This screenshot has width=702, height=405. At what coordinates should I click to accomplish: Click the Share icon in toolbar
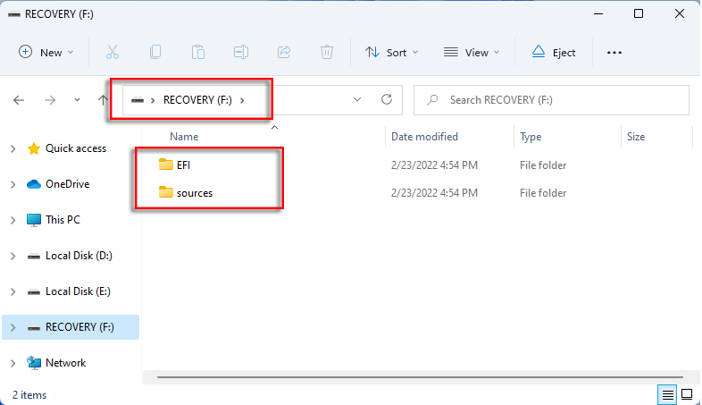click(x=284, y=52)
